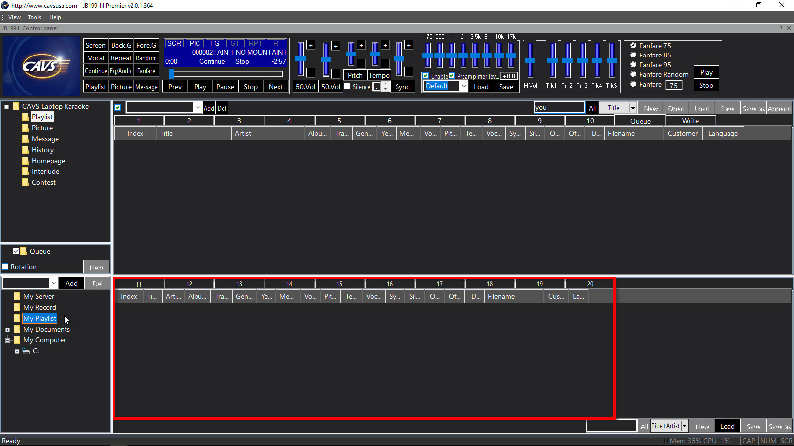Close the JB199III Control panel
The width and height of the screenshot is (794, 446).
tap(789, 28)
